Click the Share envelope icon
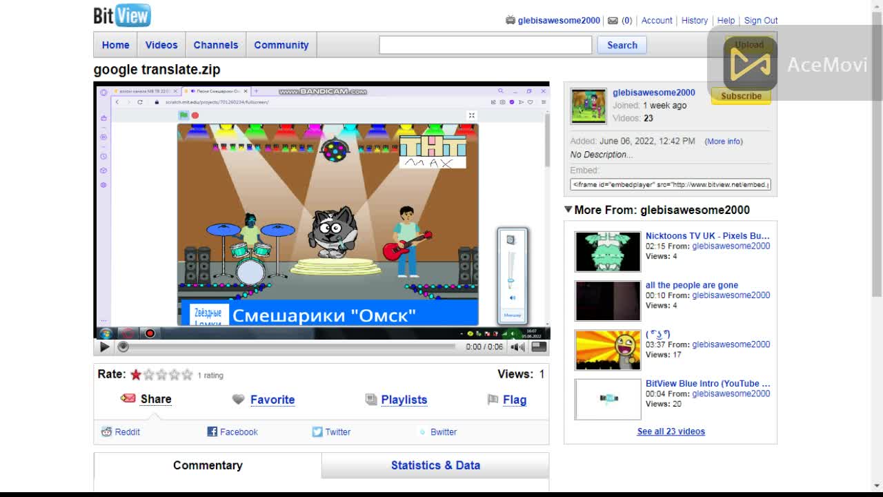Image resolution: width=883 pixels, height=497 pixels. coord(128,398)
